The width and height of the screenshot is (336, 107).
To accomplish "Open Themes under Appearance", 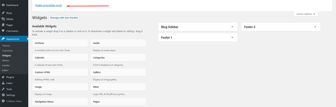I will coord(6,46).
